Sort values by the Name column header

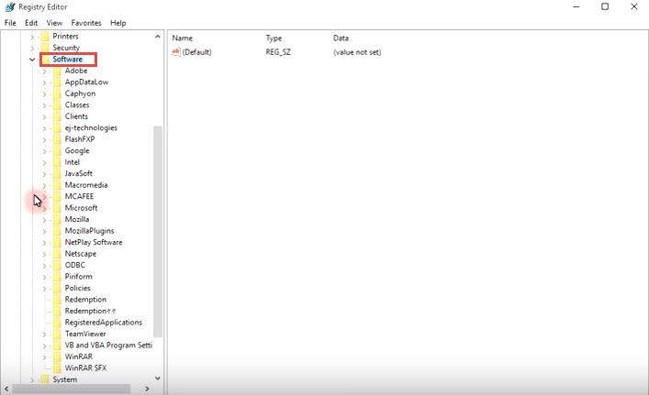click(183, 38)
